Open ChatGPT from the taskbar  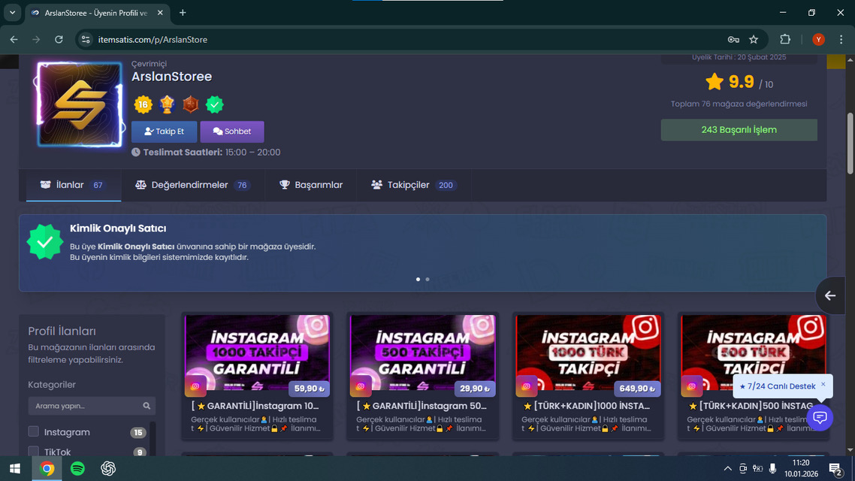click(108, 468)
